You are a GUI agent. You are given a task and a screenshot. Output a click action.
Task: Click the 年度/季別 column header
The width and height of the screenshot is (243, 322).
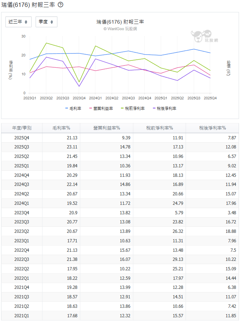tap(22, 128)
